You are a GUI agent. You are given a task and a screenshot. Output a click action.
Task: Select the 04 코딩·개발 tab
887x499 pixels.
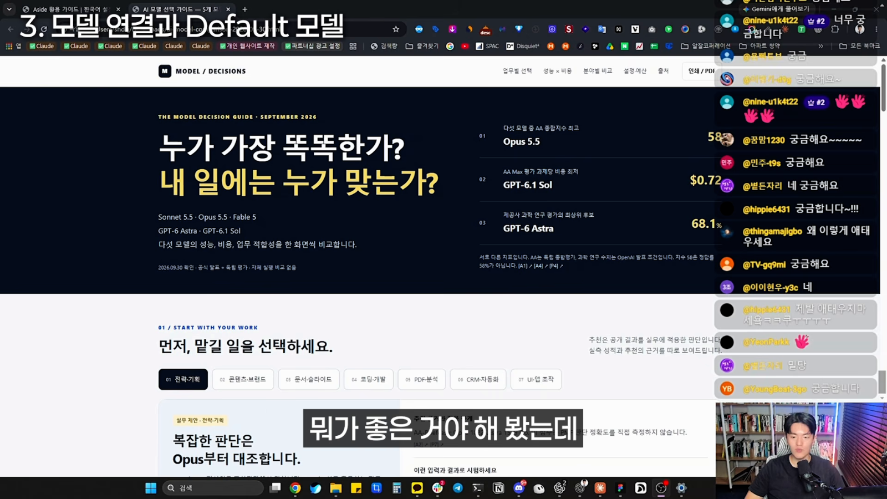pos(369,379)
